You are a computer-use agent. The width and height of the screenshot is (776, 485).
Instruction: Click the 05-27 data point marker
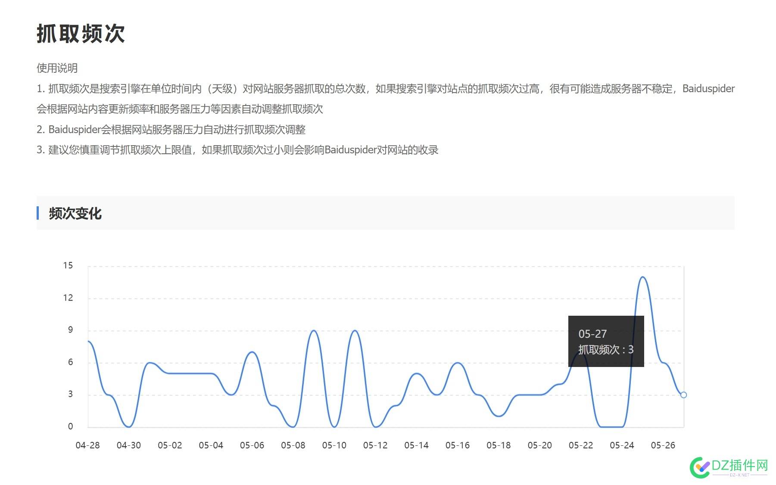pyautogui.click(x=683, y=395)
